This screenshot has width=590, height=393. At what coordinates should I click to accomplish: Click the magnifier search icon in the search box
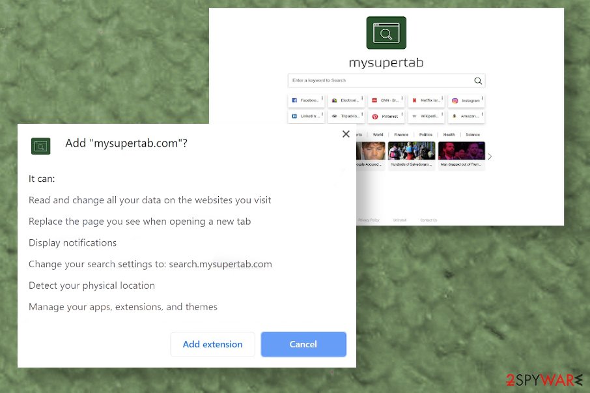pos(478,81)
